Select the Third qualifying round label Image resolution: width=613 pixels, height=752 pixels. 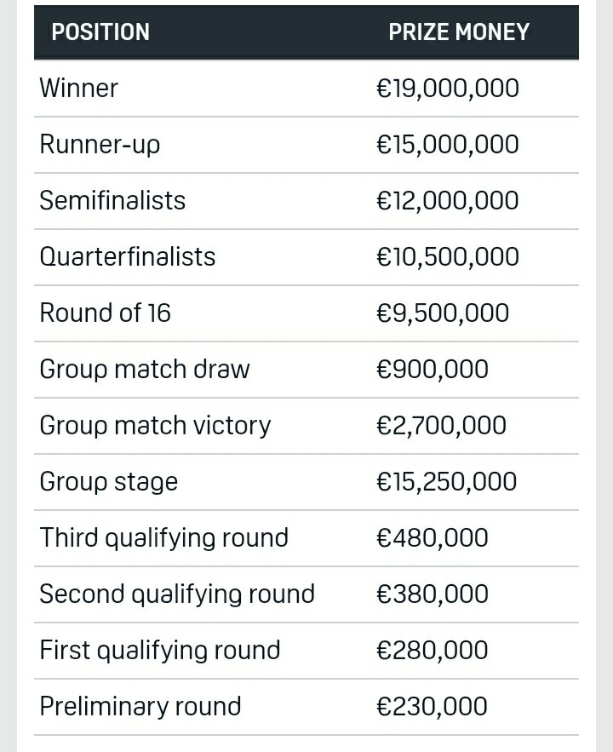[164, 538]
